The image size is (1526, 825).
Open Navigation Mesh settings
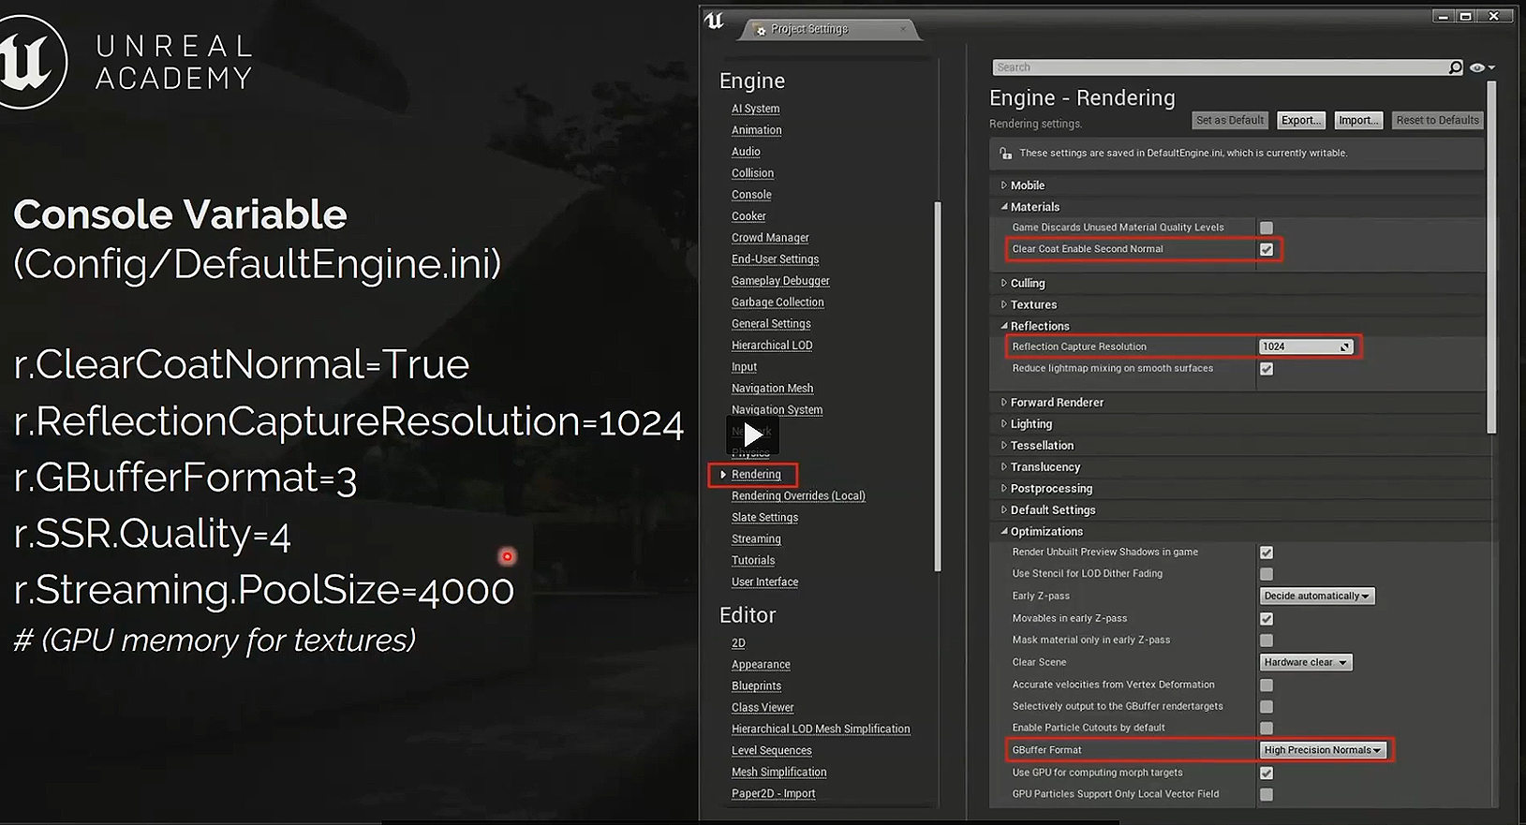pyautogui.click(x=772, y=389)
